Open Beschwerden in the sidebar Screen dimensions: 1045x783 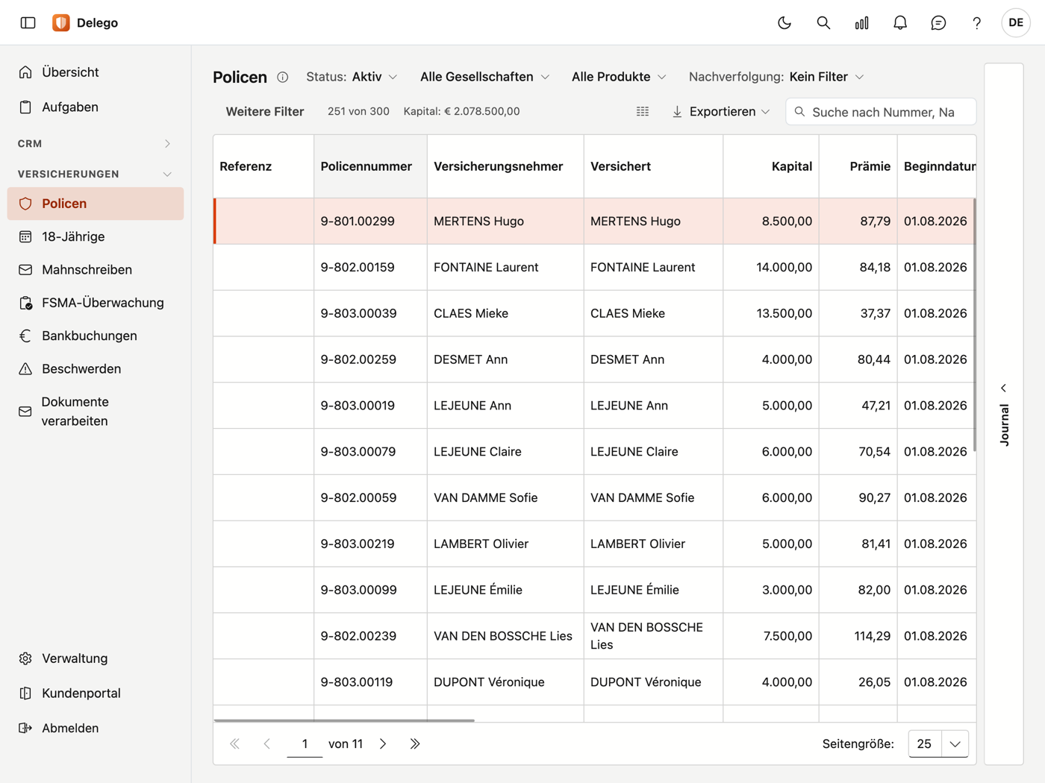(x=95, y=368)
